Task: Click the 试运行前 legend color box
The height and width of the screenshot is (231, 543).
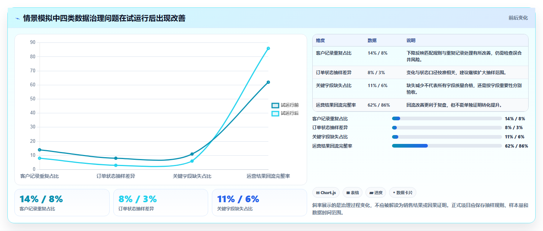Action: [x=275, y=106]
